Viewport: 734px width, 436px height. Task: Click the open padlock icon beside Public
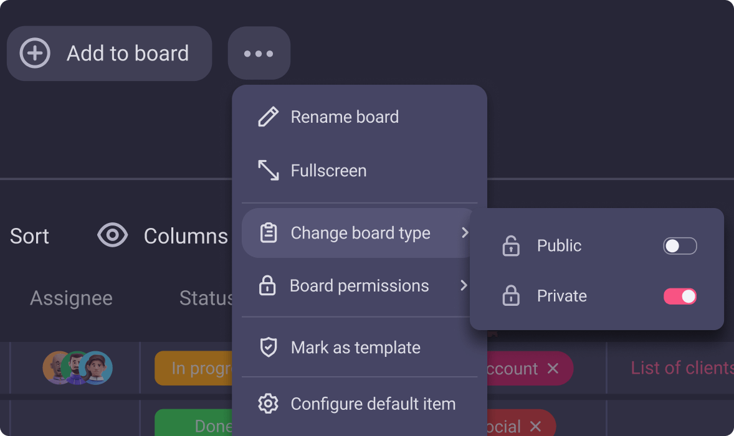click(511, 246)
